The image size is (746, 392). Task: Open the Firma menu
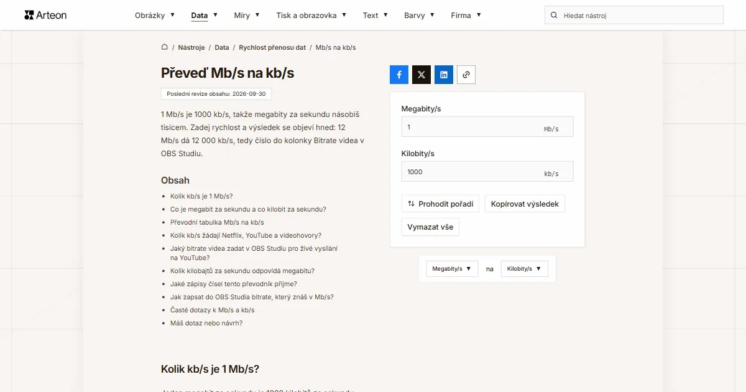click(x=466, y=15)
